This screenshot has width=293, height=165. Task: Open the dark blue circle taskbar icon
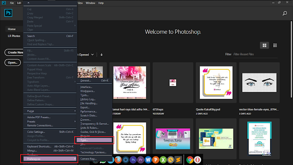point(125,160)
